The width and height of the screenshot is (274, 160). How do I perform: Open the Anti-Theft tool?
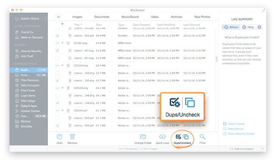point(24,56)
